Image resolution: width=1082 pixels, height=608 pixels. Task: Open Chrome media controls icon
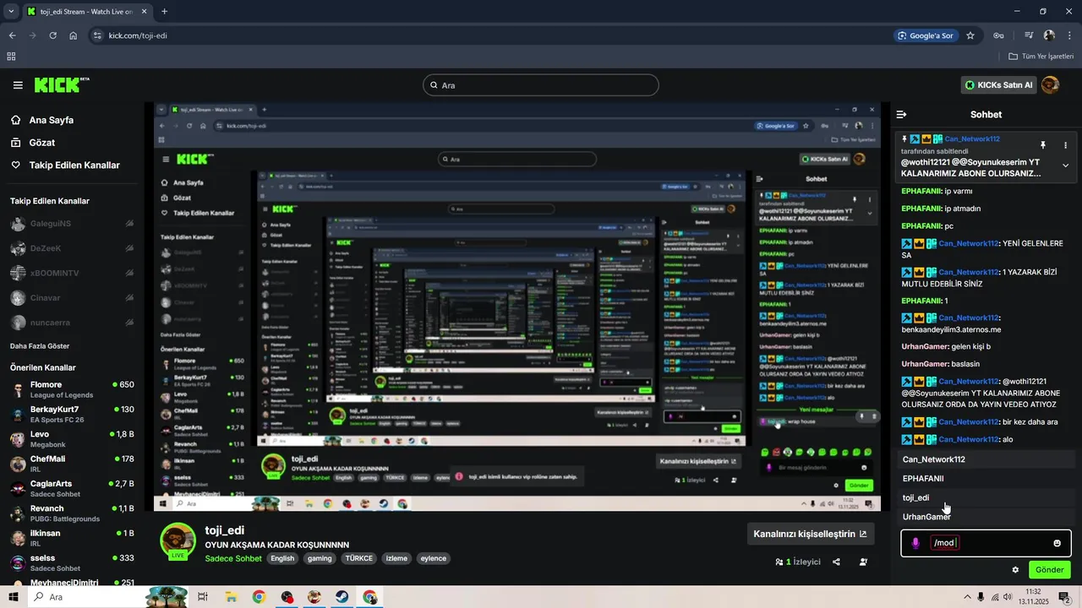tap(1029, 35)
